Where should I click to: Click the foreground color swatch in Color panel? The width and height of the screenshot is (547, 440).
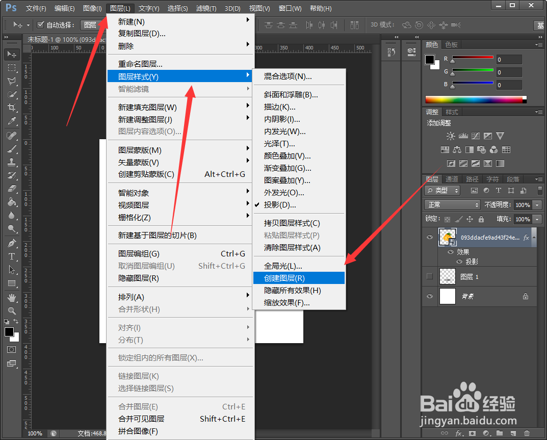(429, 60)
